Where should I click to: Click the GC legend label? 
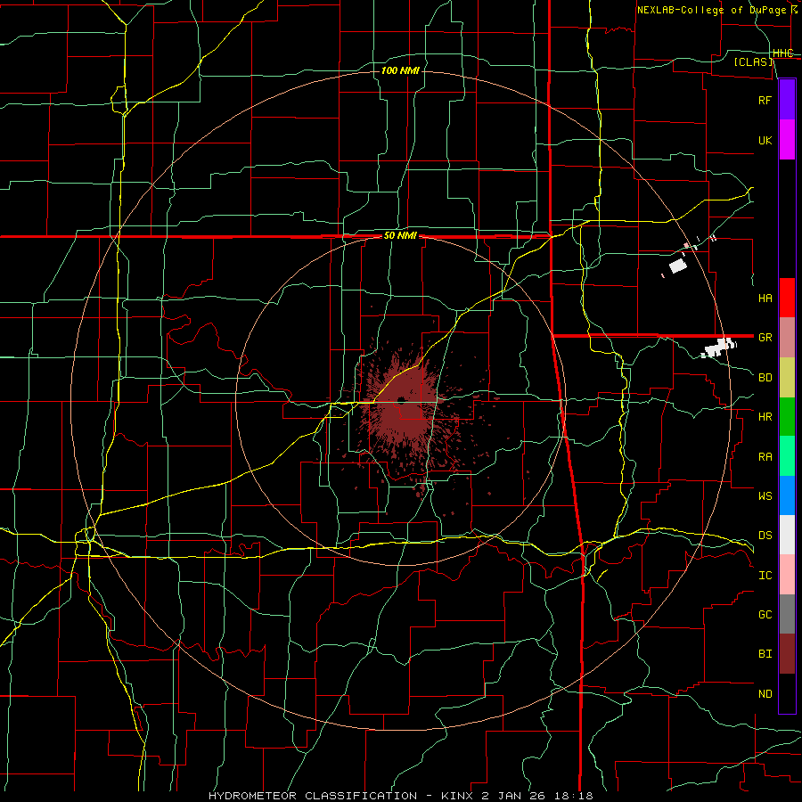pos(765,614)
